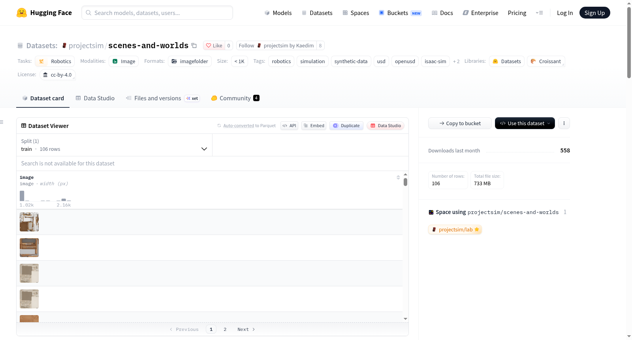
Task: Open the Use this dataset dropdown
Action: [525, 123]
